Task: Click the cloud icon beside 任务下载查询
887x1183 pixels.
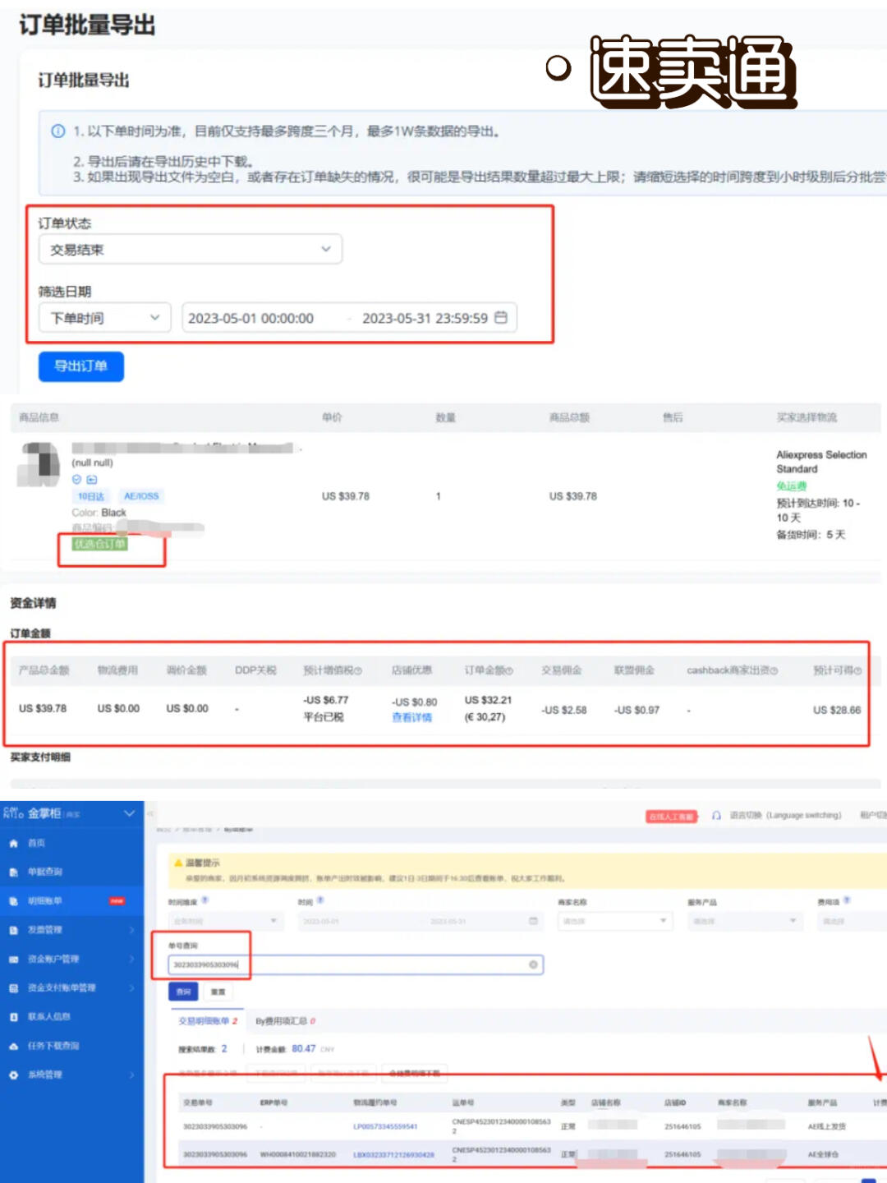Action: point(13,1047)
